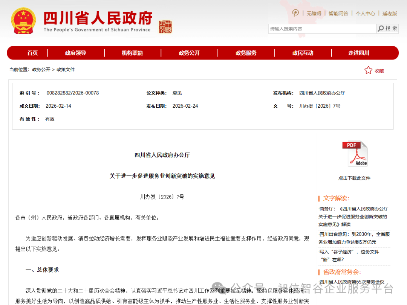Open the 商务厅 policy interpretation article
The height and width of the screenshot is (305, 407).
354,217
